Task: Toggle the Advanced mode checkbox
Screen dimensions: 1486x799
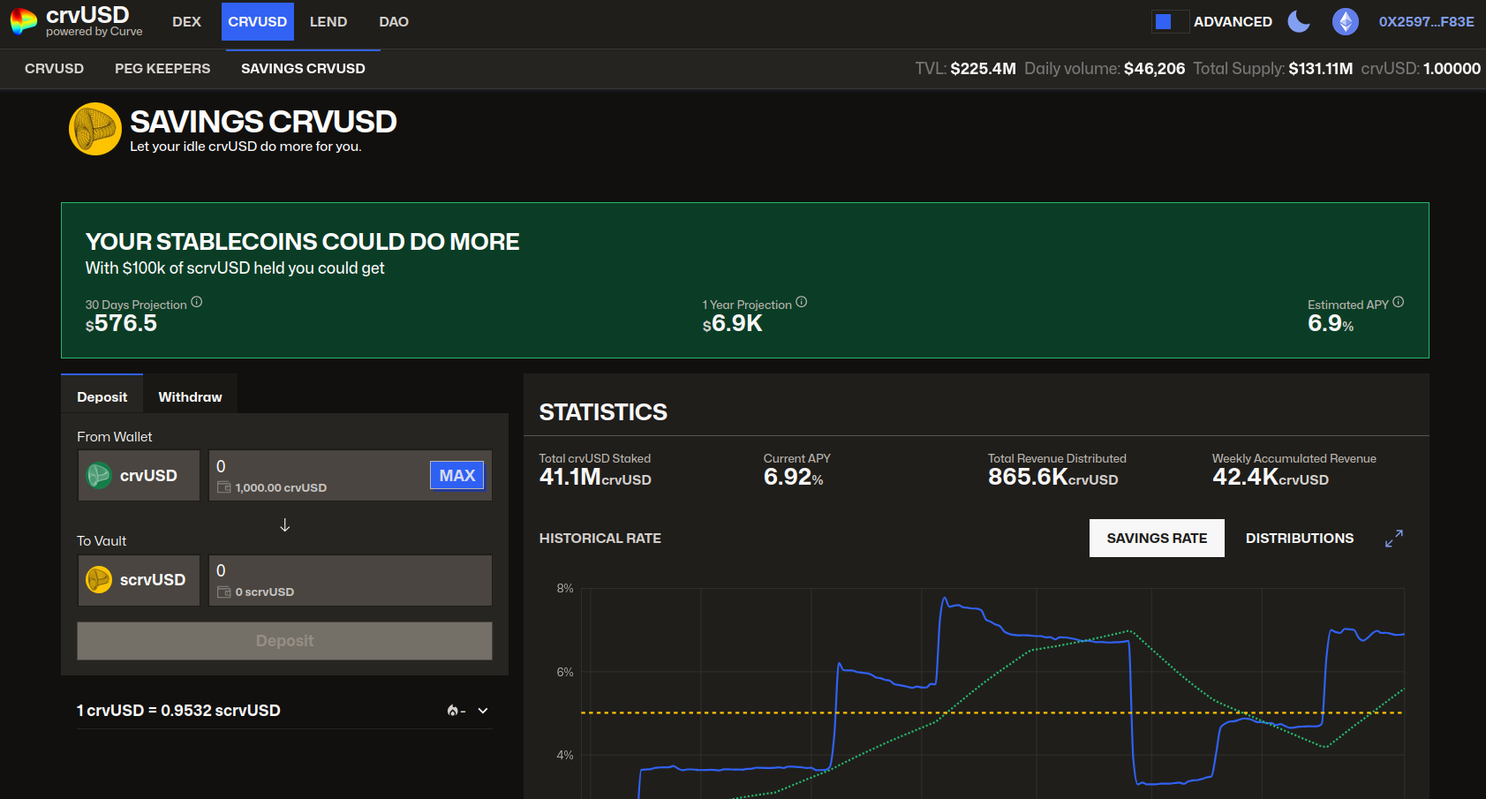Action: click(x=1169, y=19)
